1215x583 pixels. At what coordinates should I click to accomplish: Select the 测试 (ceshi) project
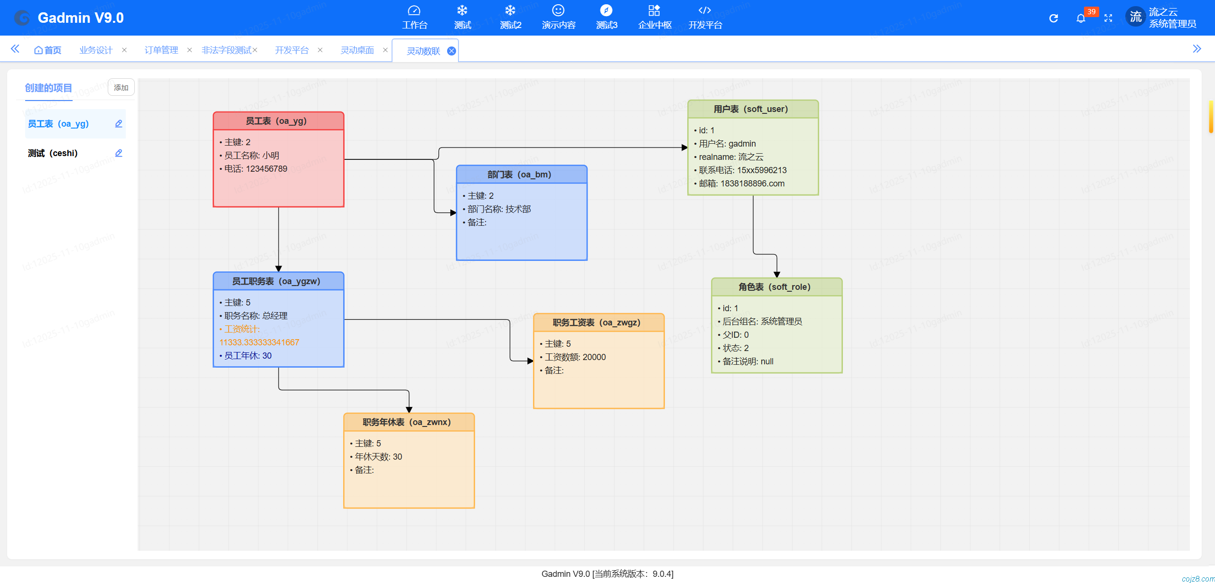(x=53, y=153)
